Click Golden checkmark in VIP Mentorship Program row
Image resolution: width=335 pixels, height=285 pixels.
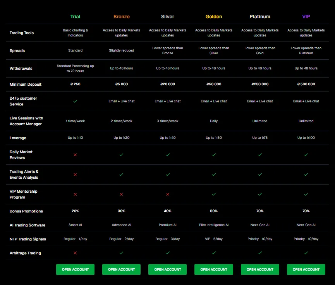pyautogui.click(x=214, y=194)
